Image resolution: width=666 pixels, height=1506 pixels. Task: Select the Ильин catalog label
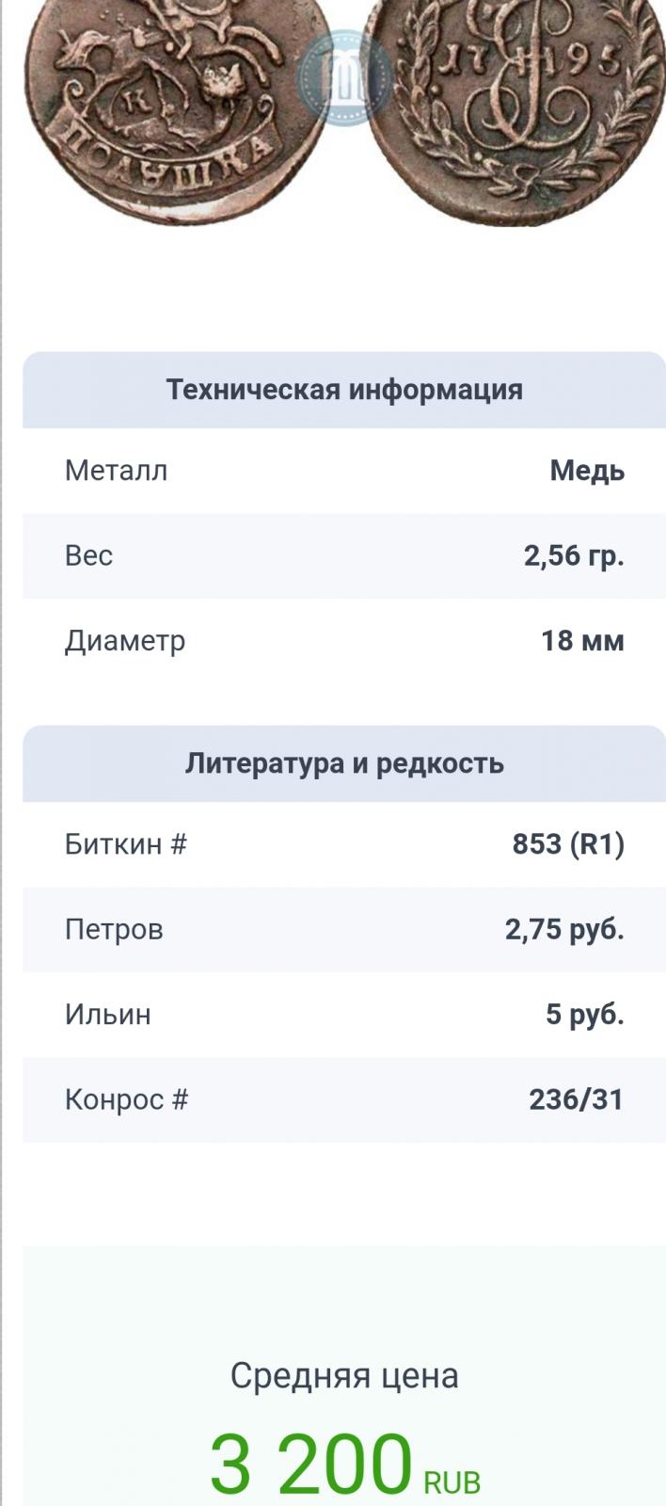(x=107, y=1015)
